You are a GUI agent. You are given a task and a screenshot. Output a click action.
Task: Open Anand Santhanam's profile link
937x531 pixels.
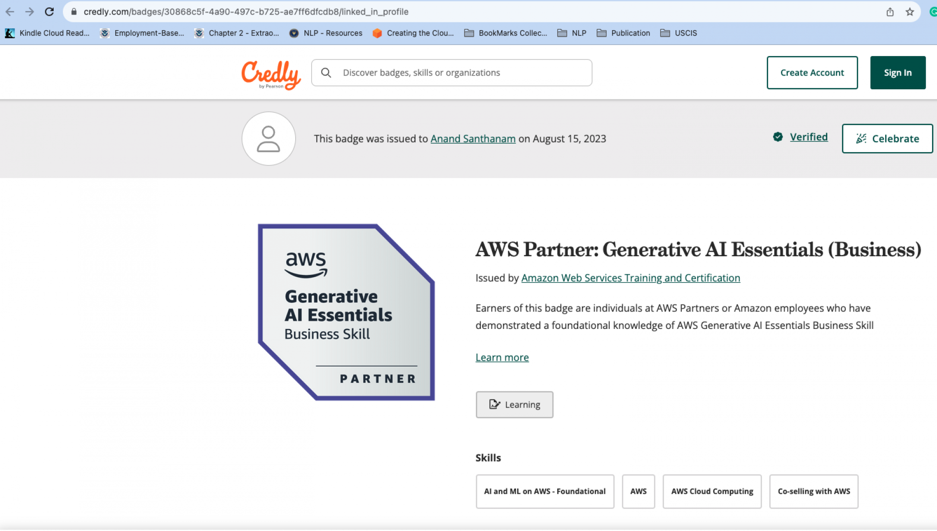point(473,139)
